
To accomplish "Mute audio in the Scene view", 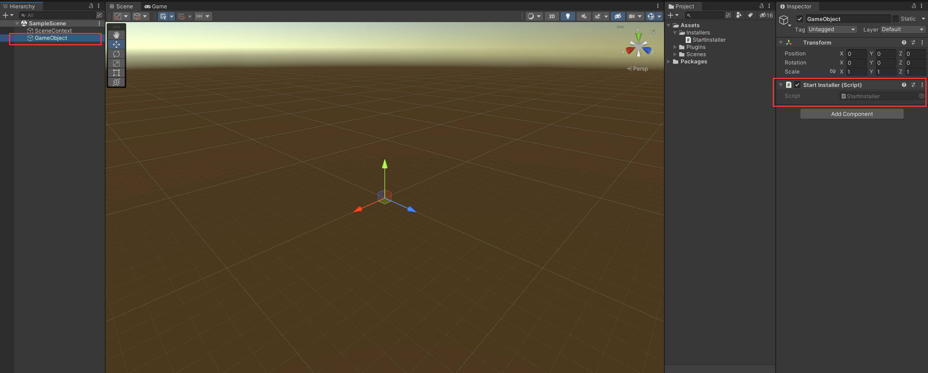I will (x=583, y=16).
